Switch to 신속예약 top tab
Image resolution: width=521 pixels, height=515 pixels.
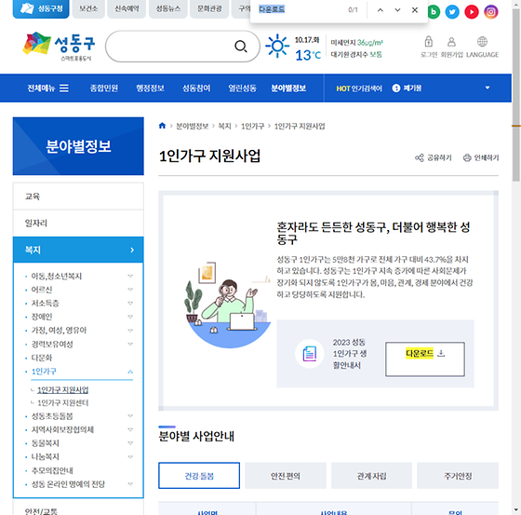click(x=127, y=8)
